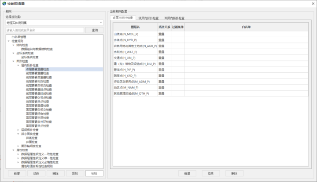Click the 复制 button under the rule tree
The image size is (317, 182).
point(75,173)
